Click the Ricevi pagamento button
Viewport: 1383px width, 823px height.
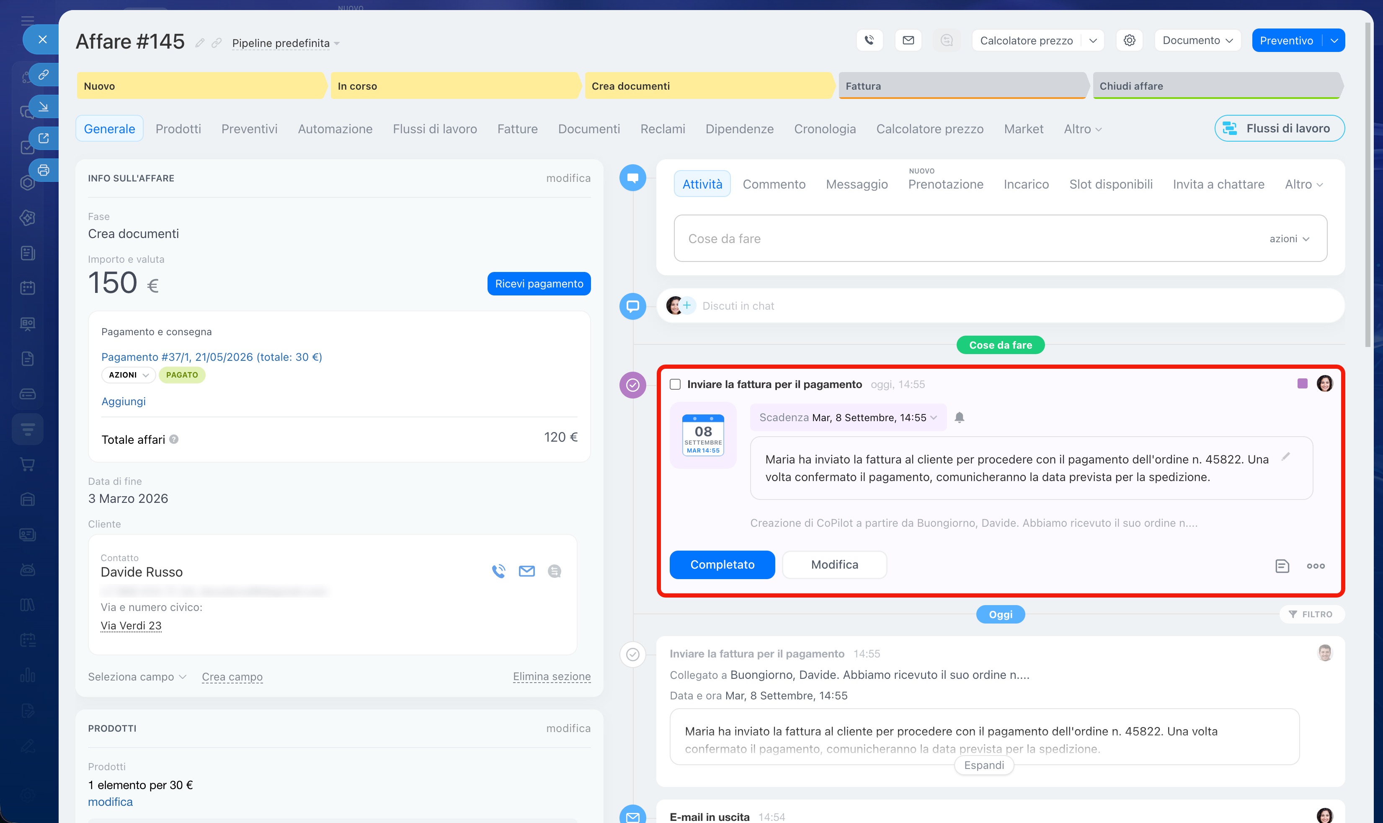click(539, 284)
